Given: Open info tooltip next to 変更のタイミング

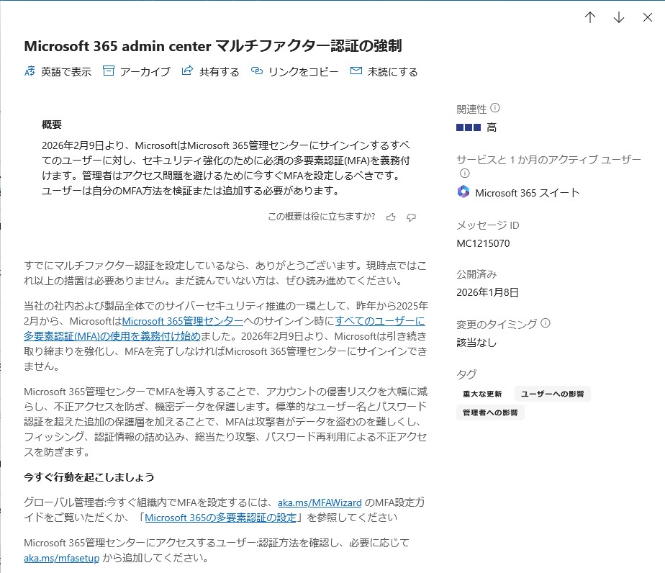Looking at the screenshot, I should (546, 323).
